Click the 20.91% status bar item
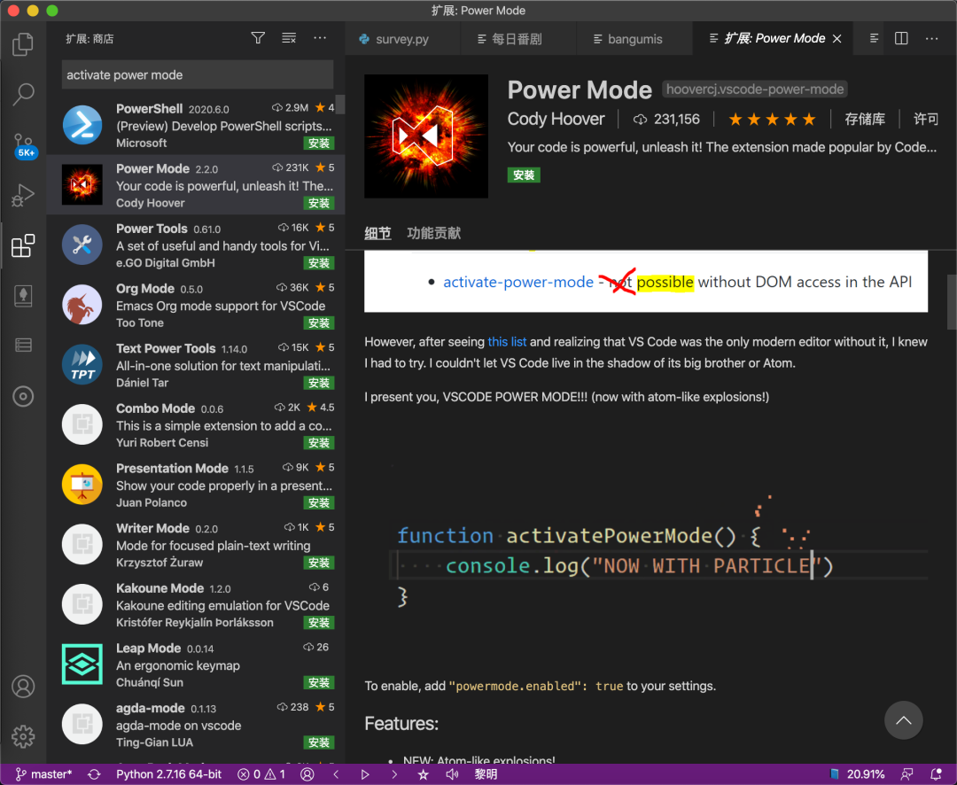Viewport: 957px width, 785px height. tap(857, 774)
